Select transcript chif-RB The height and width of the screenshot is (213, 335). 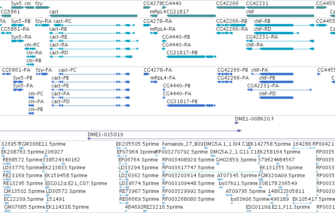tap(284, 25)
